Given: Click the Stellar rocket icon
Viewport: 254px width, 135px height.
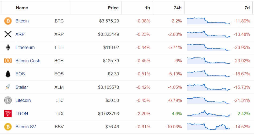Looking at the screenshot, I should tap(8, 87).
